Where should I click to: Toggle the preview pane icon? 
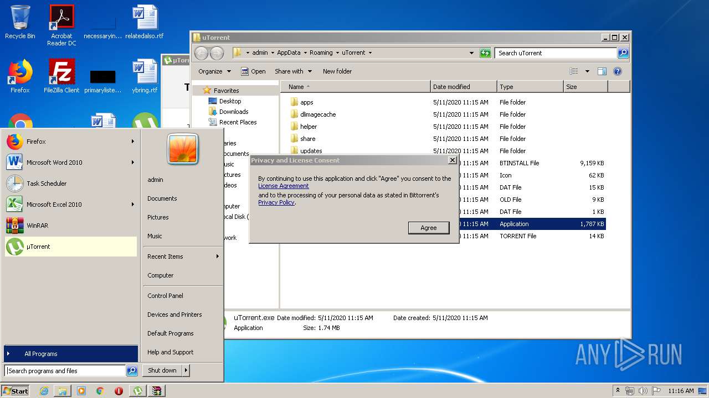(x=602, y=71)
